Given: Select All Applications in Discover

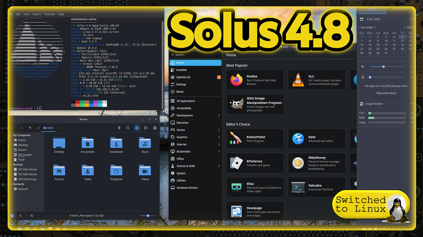Looking at the screenshot, I should tap(195, 101).
